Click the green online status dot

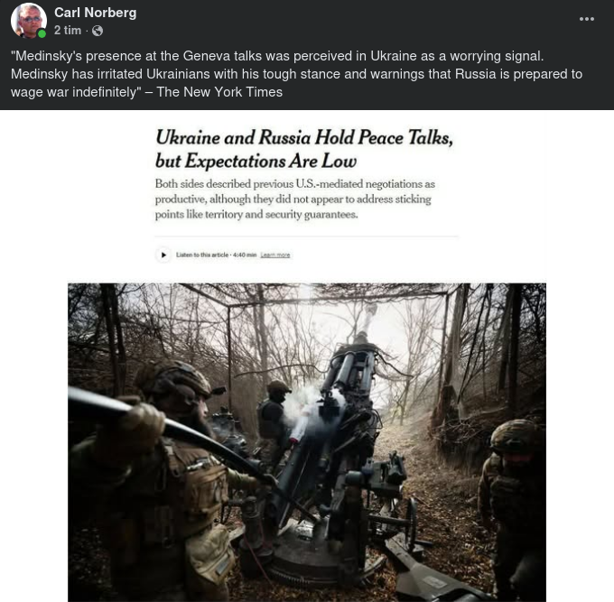coord(42,34)
